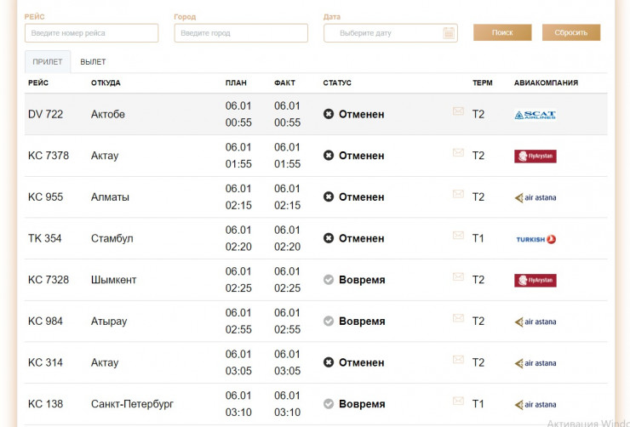Switch to the ВЫЛЕТ tab
Image resolution: width=630 pixels, height=427 pixels.
pos(93,62)
